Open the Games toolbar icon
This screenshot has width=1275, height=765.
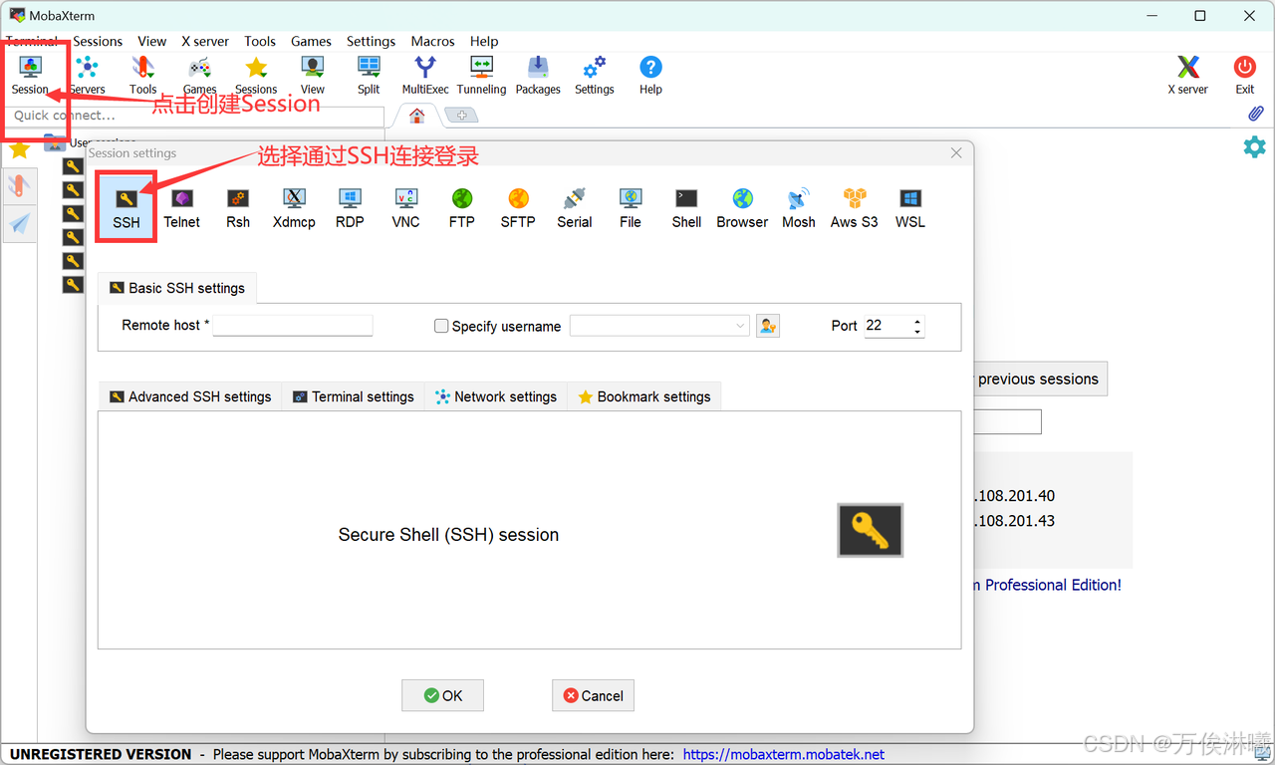[x=199, y=75]
